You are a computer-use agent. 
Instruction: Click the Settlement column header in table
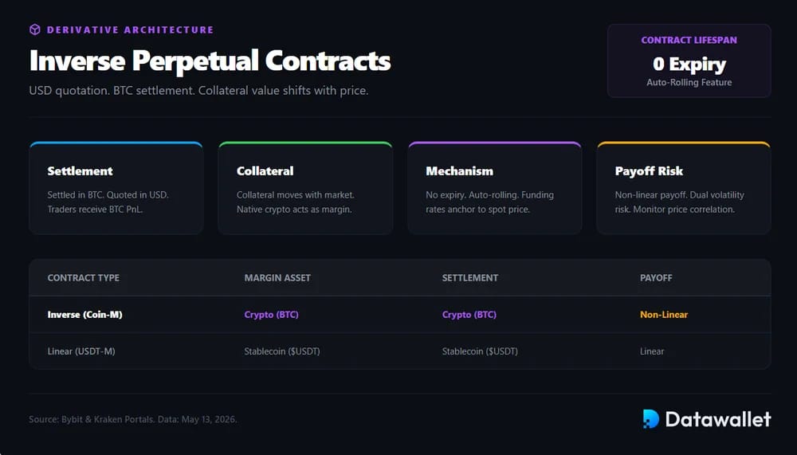(470, 278)
